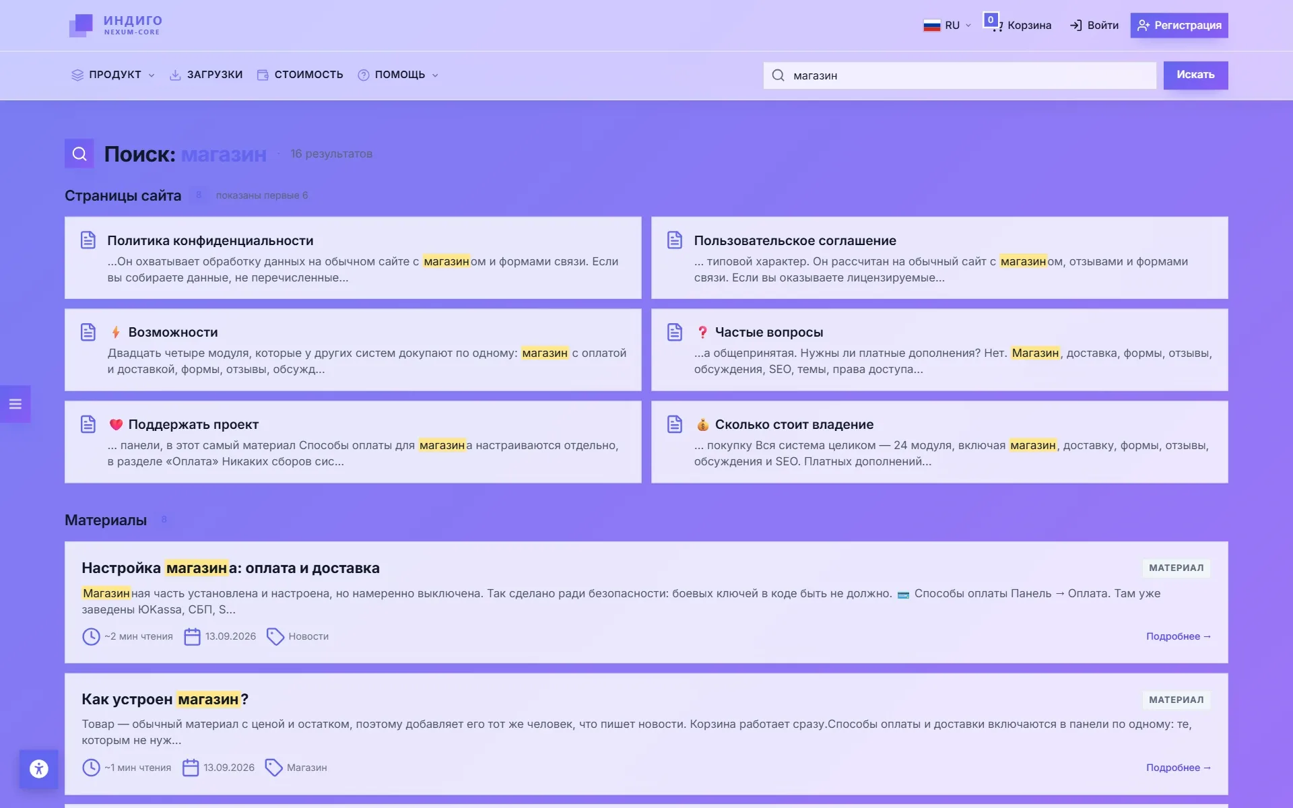This screenshot has height=808, width=1293.
Task: Open the Возможности page result
Action: point(353,349)
